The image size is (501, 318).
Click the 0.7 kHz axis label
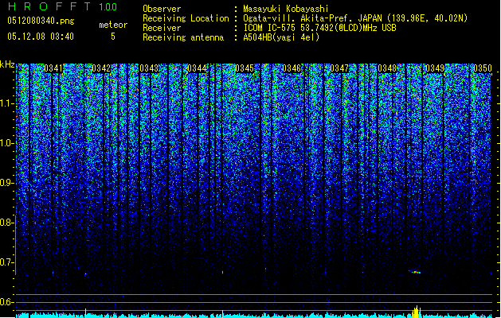pos(7,262)
